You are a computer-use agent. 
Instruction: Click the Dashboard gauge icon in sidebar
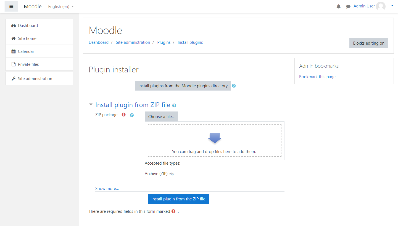(x=14, y=26)
